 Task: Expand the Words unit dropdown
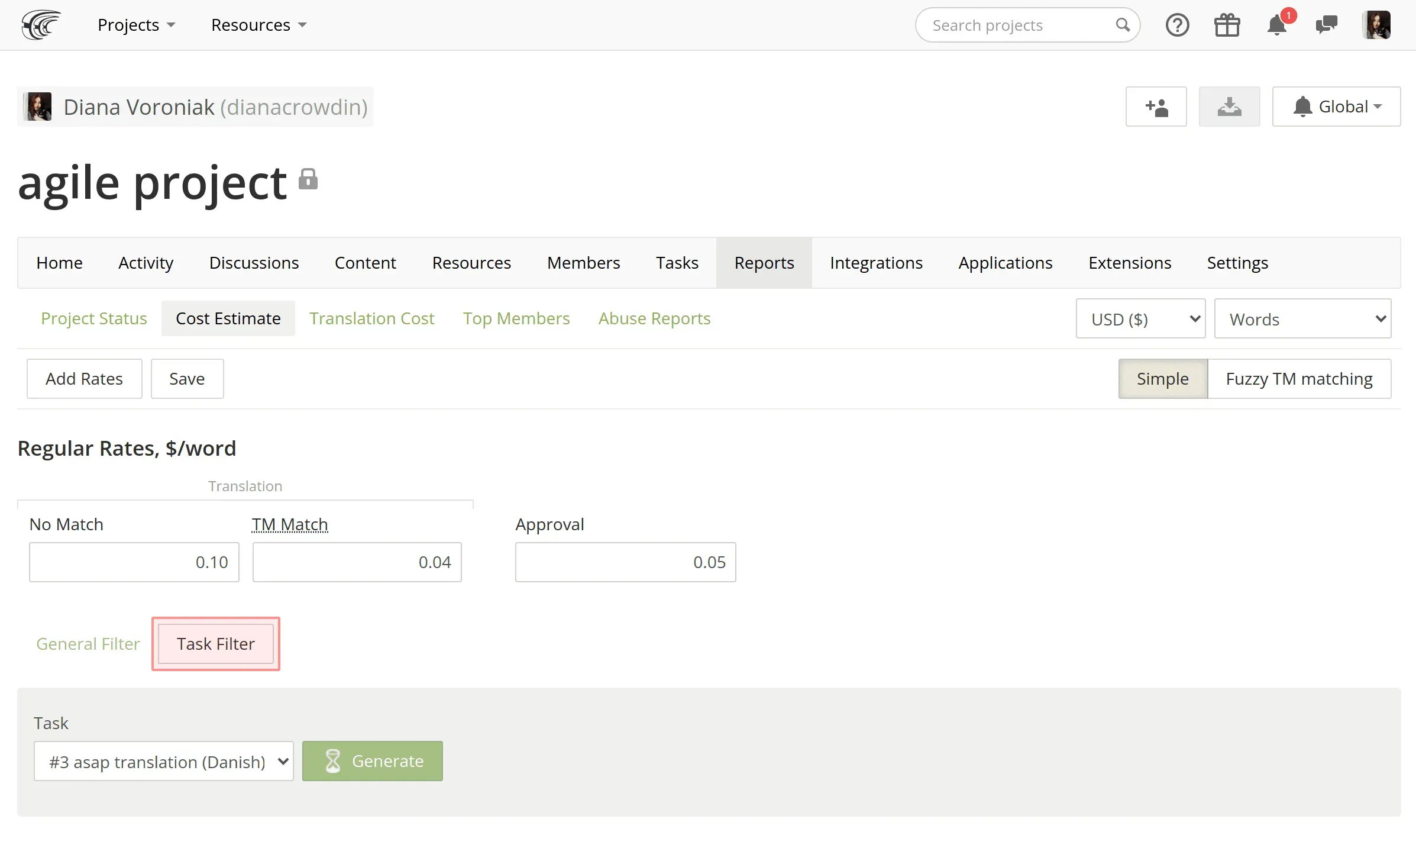(1304, 319)
